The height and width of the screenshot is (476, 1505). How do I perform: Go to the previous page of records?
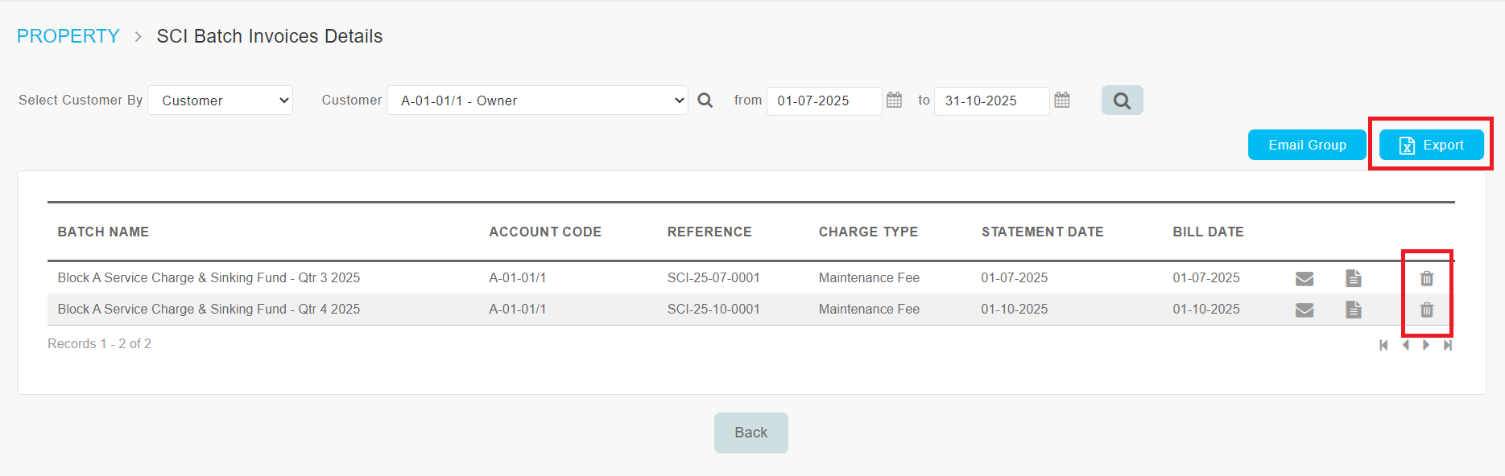(1406, 345)
